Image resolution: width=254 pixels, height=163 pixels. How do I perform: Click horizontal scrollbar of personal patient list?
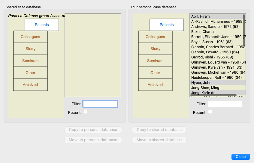pyautogui.click(x=213, y=95)
